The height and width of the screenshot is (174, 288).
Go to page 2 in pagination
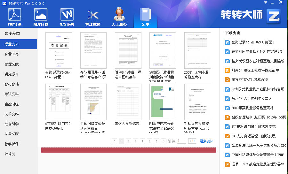128,141
